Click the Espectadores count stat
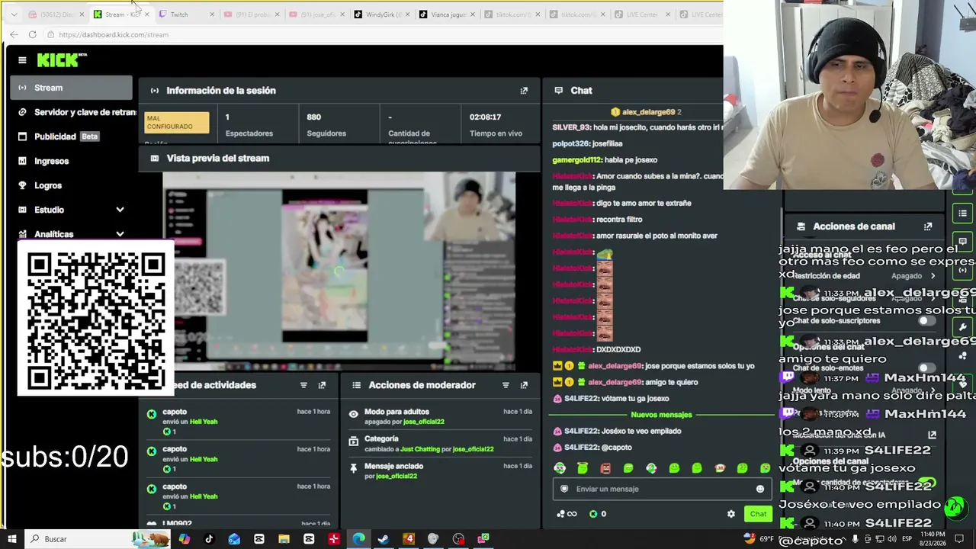976x549 pixels. (249, 125)
